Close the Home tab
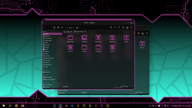The width and height of the screenshot is (192, 108). [x=71, y=32]
